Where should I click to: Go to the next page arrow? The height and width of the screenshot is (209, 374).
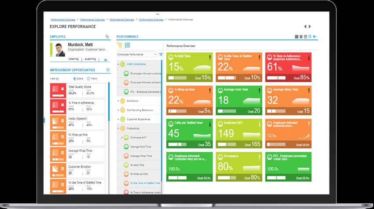pos(310,27)
